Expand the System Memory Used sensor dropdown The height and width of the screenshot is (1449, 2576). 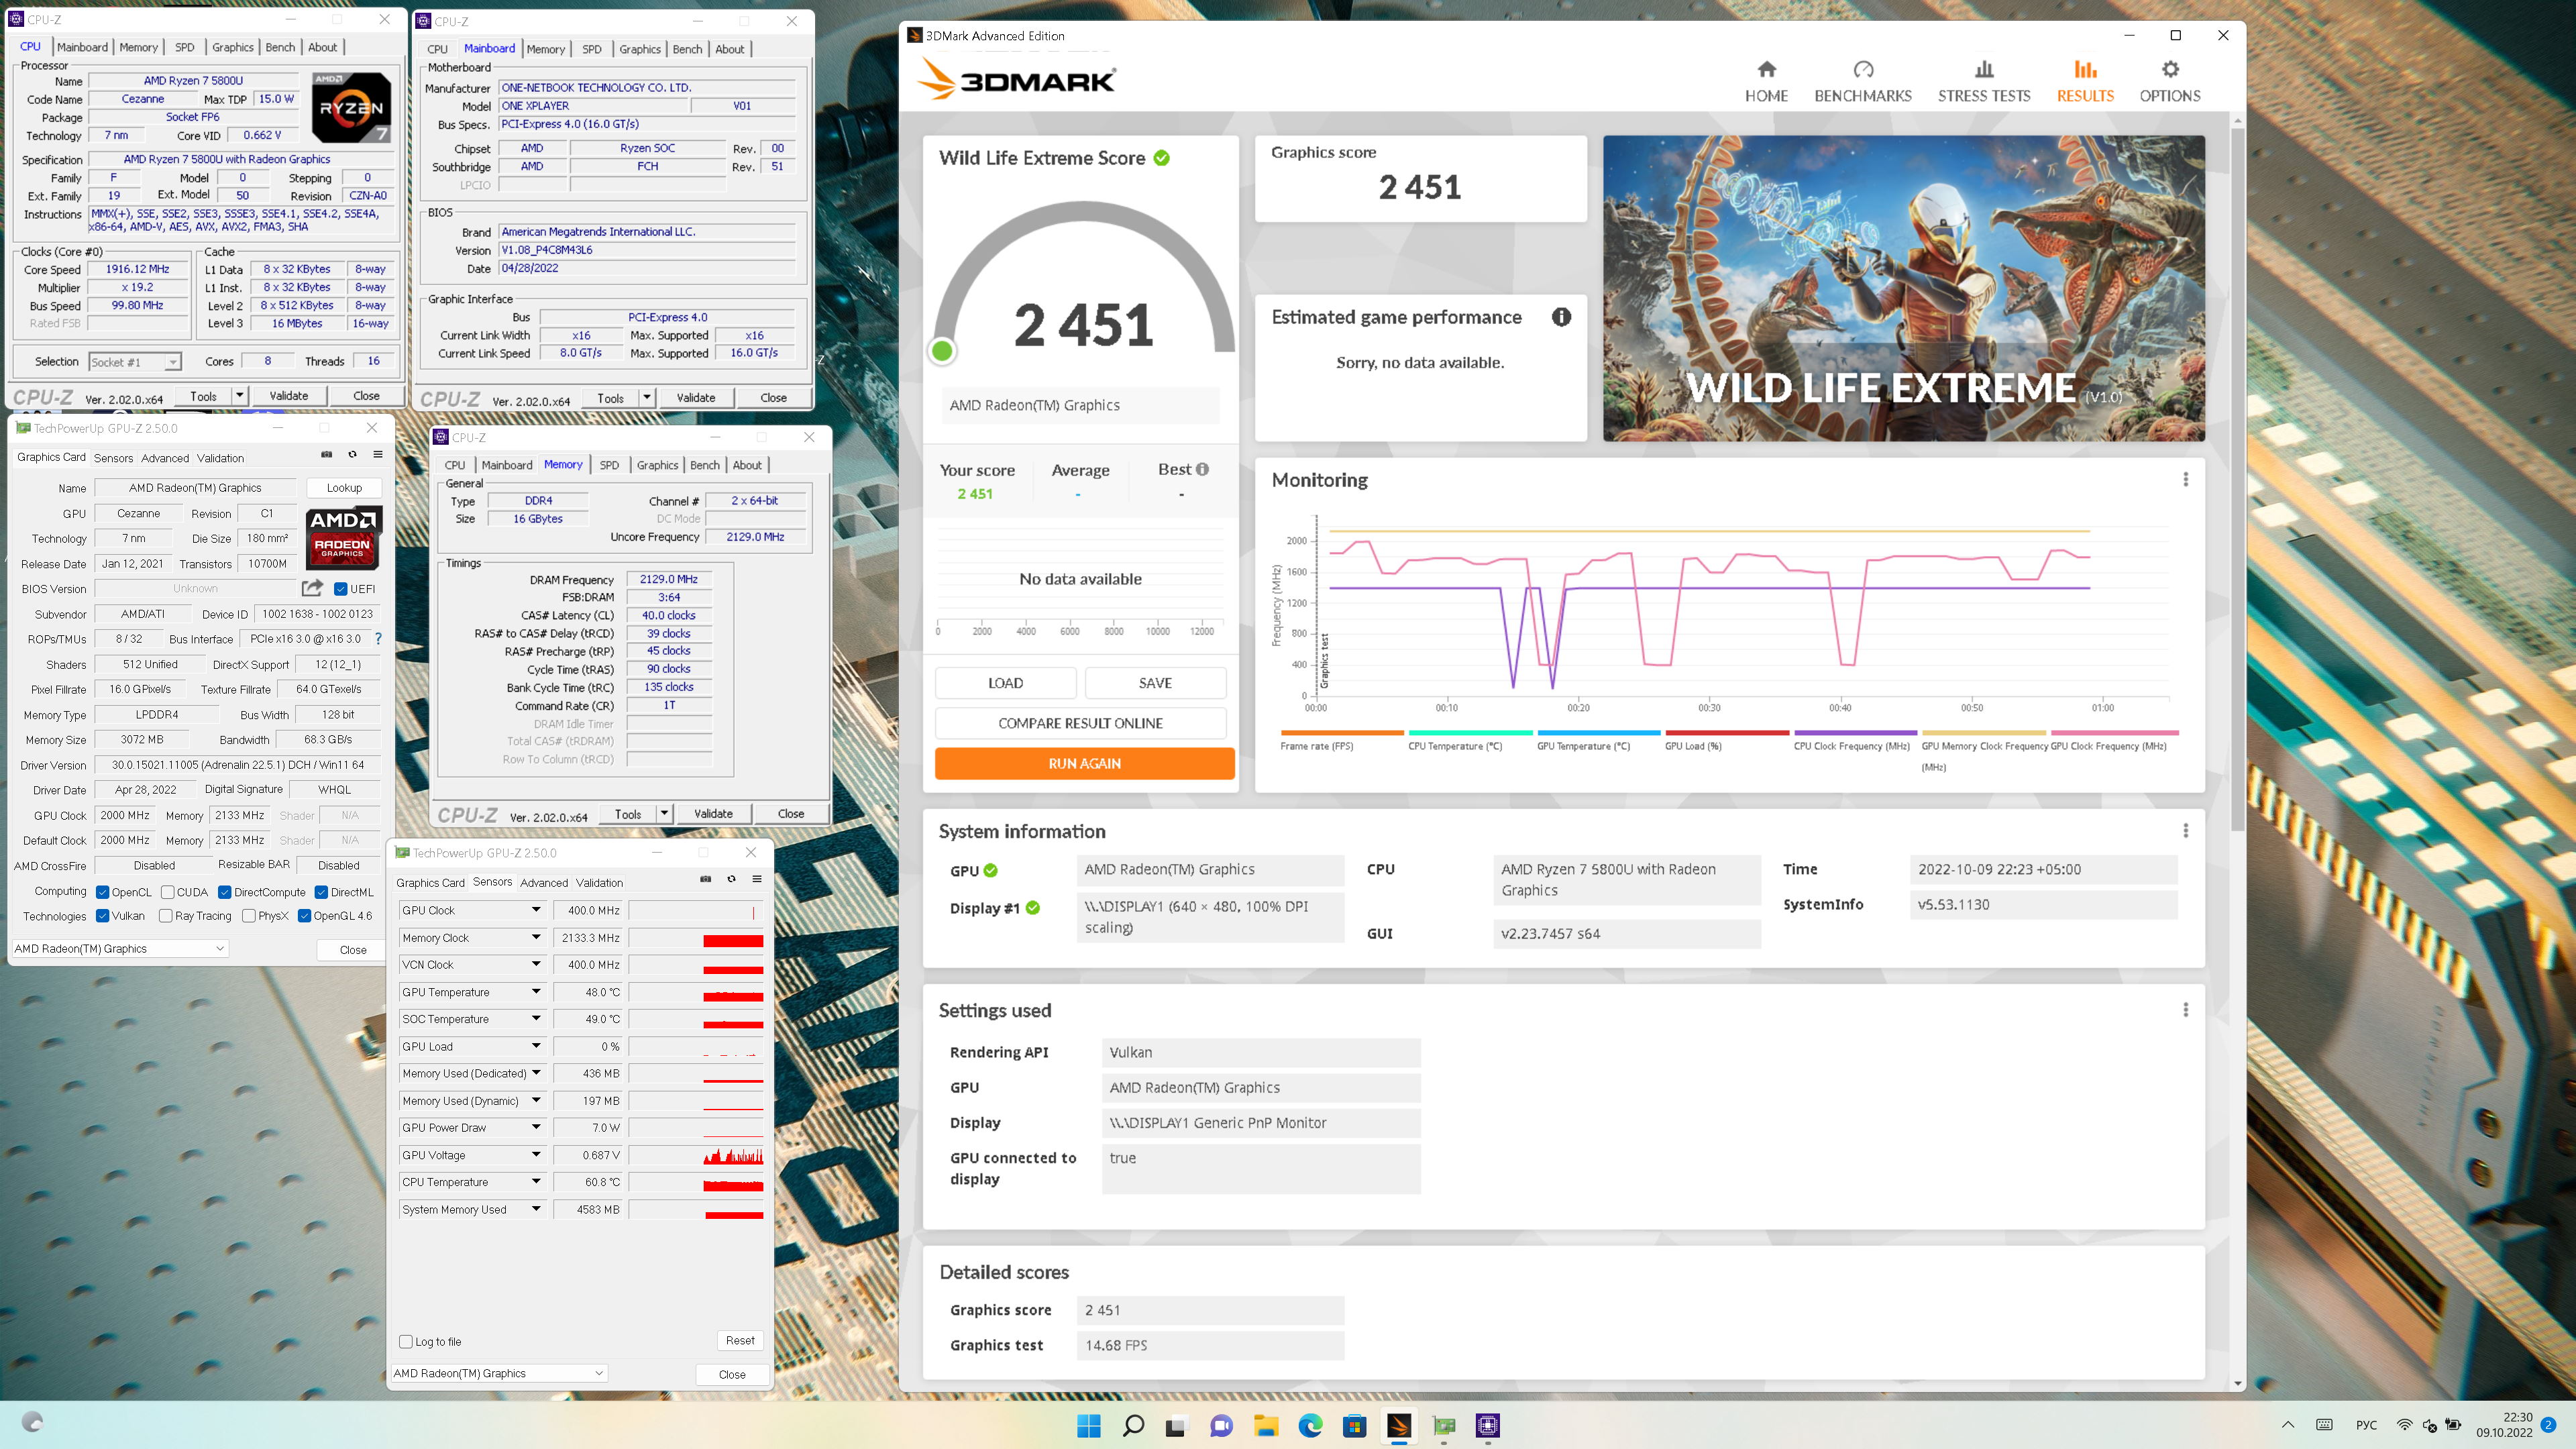(x=536, y=1209)
